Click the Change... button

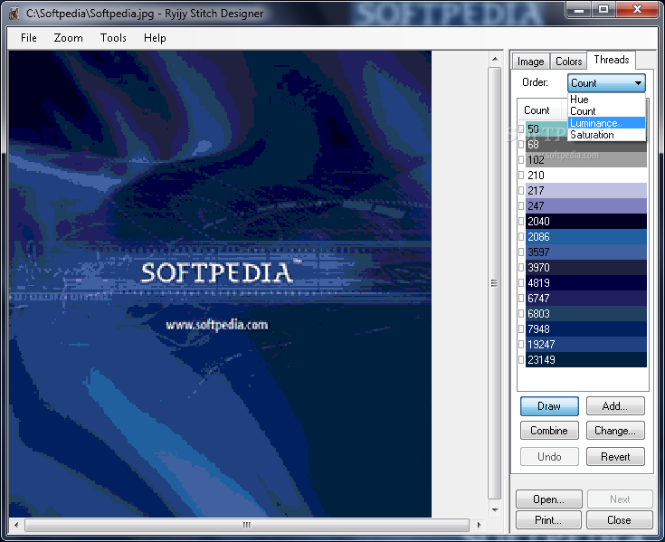coord(615,431)
